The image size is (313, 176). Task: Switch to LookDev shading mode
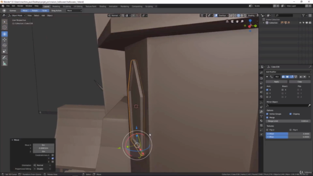click(x=242, y=16)
